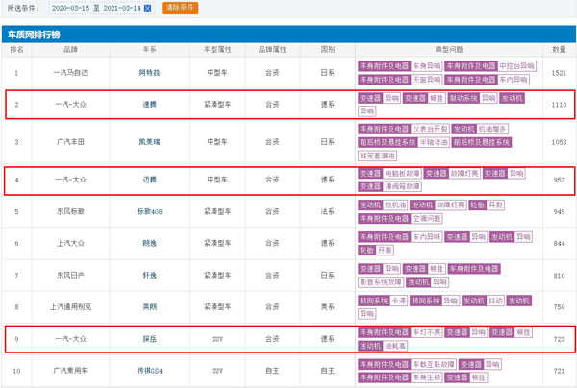Viewport: 577px width, 388px height.
Task: Select 变速器 异响 tag in 速腾 row
Action: [x=379, y=98]
